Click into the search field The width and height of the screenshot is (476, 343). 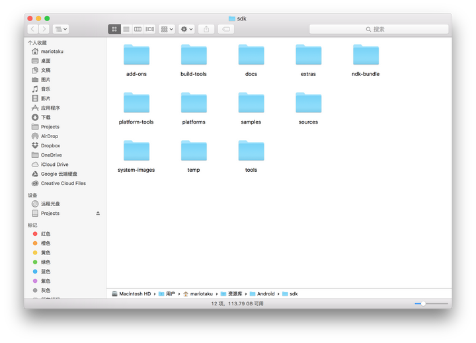click(379, 29)
